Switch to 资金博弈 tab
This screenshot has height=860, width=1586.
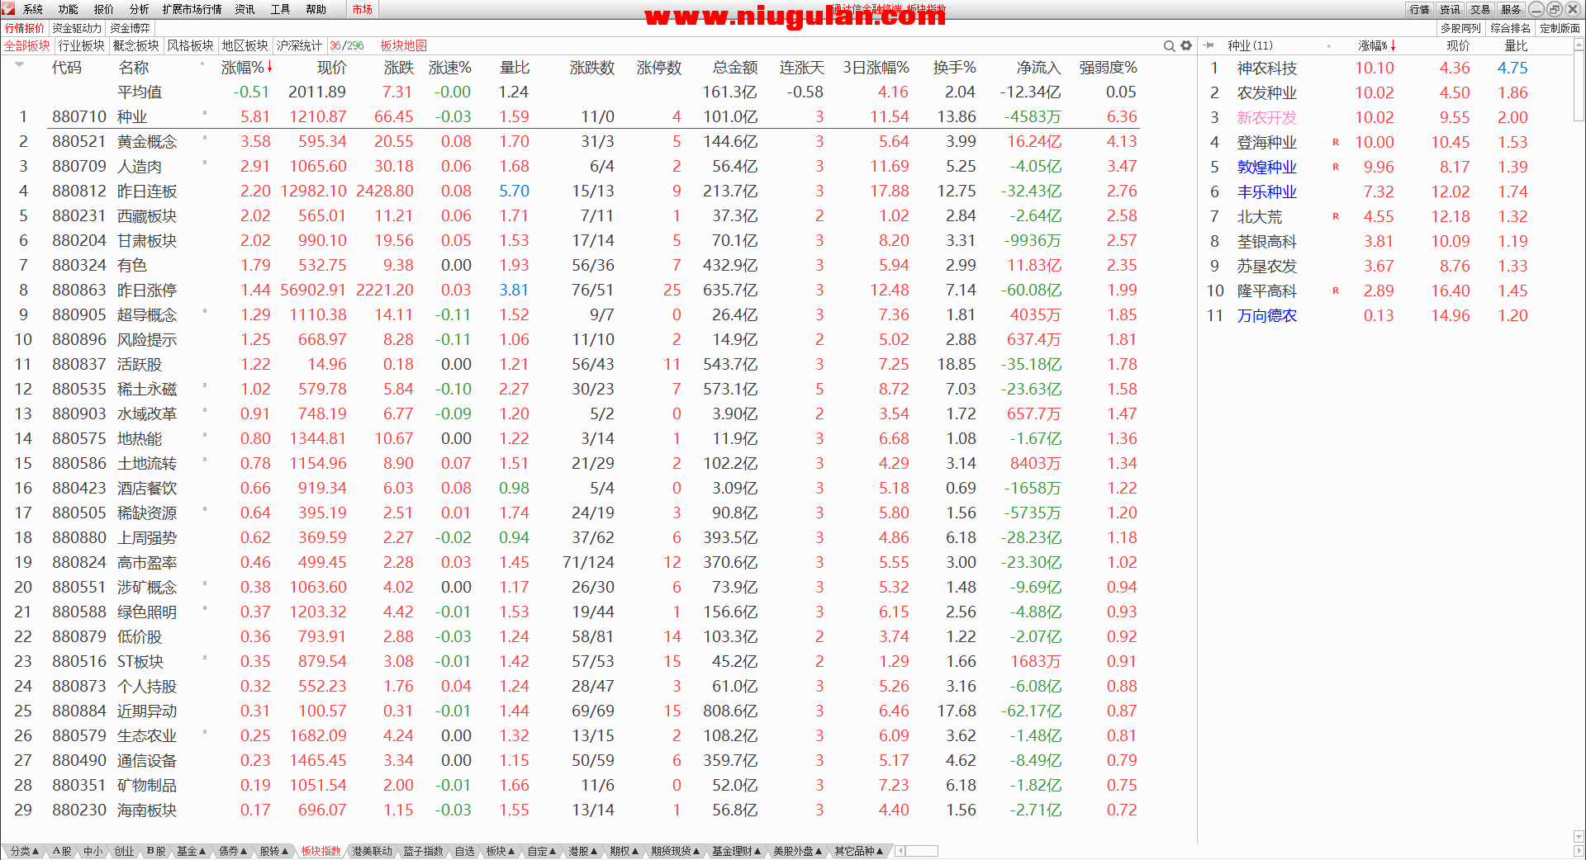[x=131, y=28]
